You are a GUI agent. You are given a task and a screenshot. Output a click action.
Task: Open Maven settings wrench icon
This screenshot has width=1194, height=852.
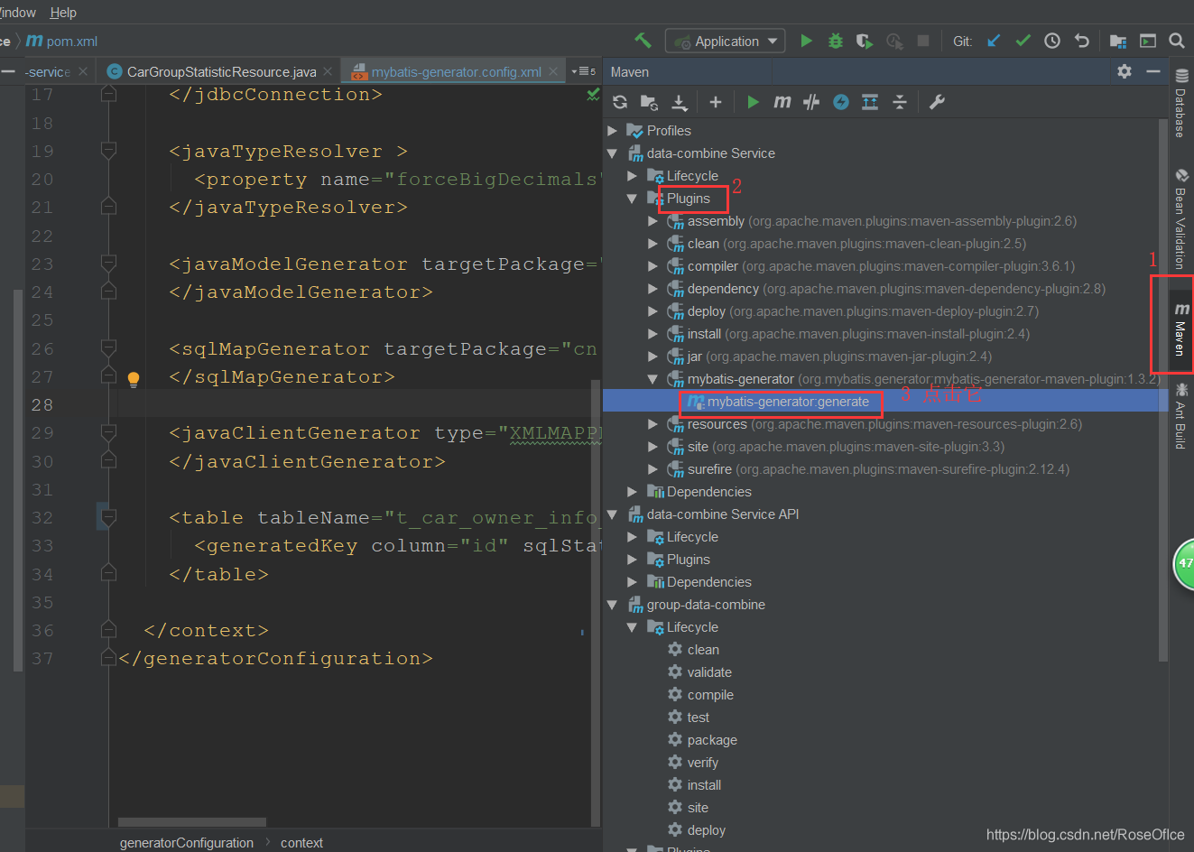pyautogui.click(x=937, y=102)
